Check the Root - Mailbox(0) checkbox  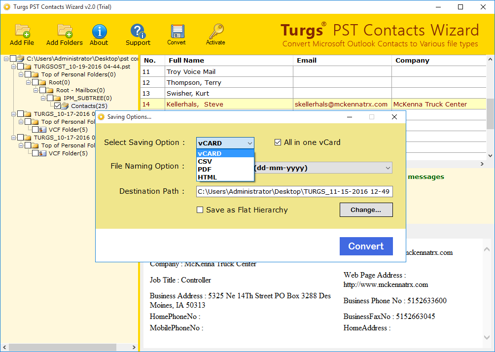(x=42, y=90)
